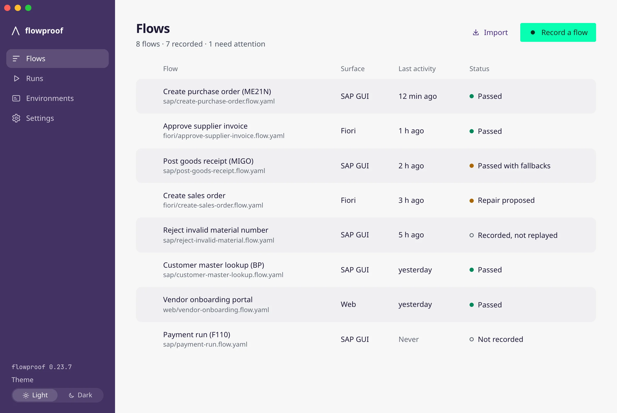617x413 pixels.
Task: Click sap/post-goods-receipt.flow.yaml path
Action: pyautogui.click(x=214, y=171)
